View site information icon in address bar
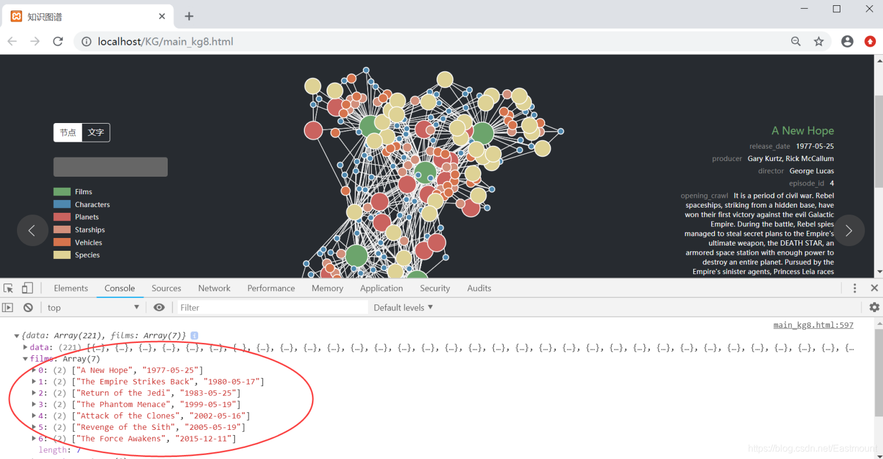The image size is (883, 459). (x=86, y=41)
